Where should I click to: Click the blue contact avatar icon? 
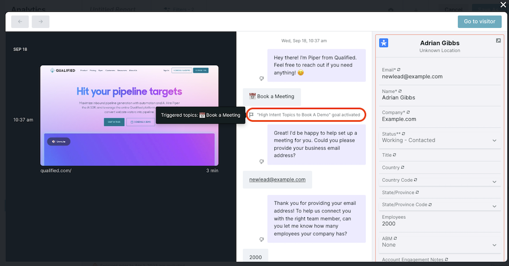384,43
